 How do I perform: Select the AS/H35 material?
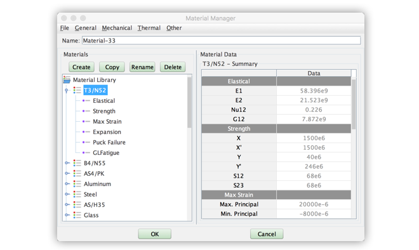95,205
